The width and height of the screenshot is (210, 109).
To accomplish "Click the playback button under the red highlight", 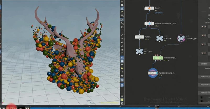I will point(11,107).
